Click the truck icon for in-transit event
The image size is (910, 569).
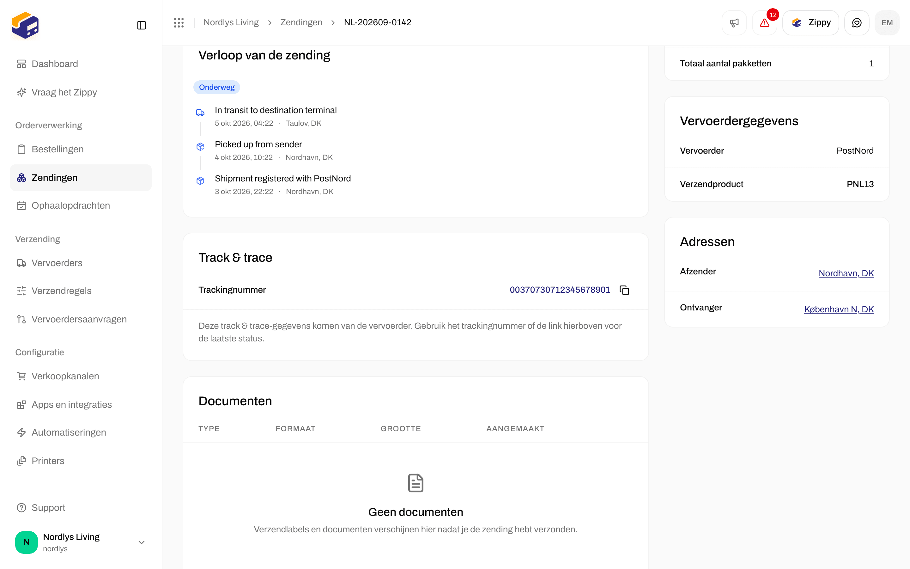pos(200,113)
